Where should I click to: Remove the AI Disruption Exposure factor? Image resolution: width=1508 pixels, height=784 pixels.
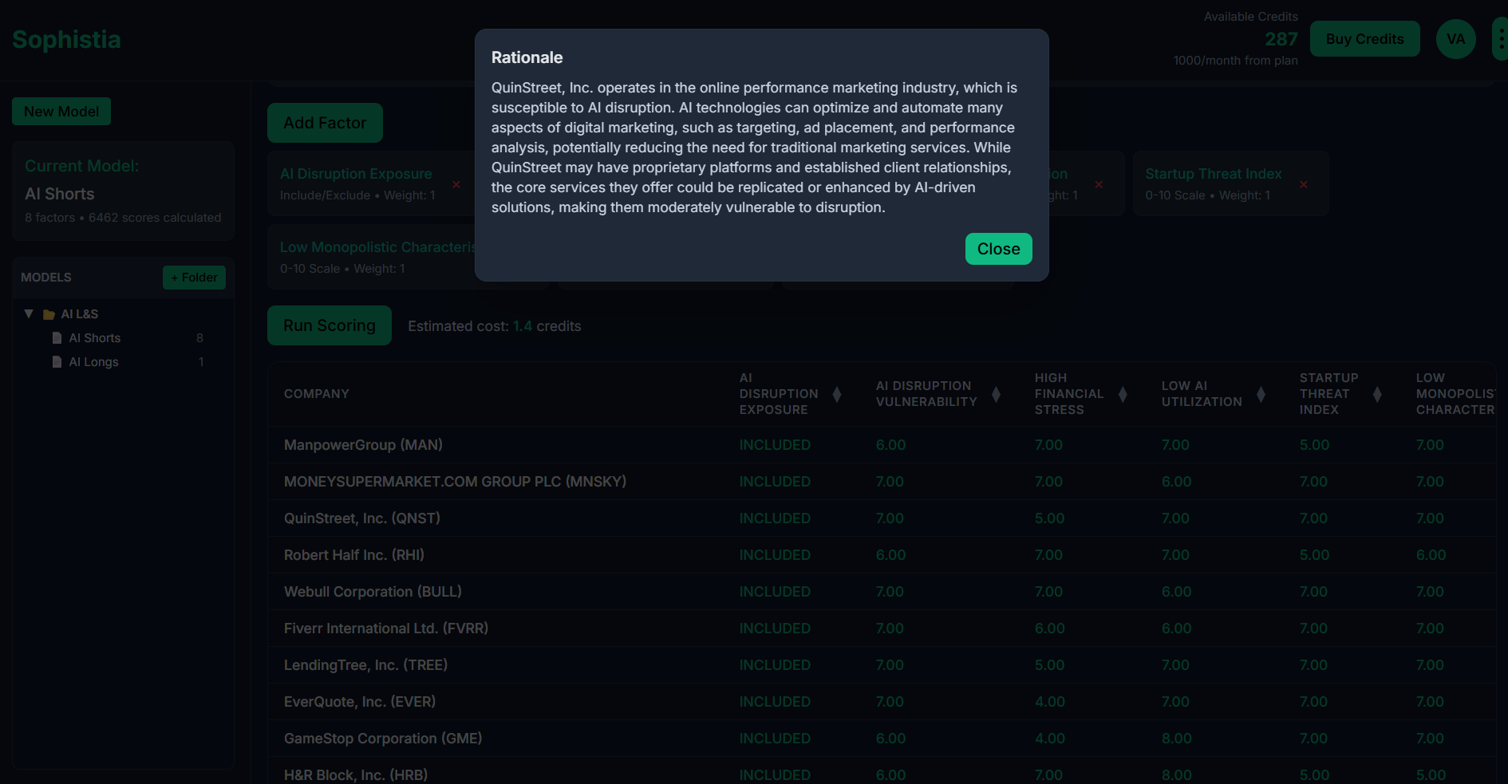(x=456, y=183)
